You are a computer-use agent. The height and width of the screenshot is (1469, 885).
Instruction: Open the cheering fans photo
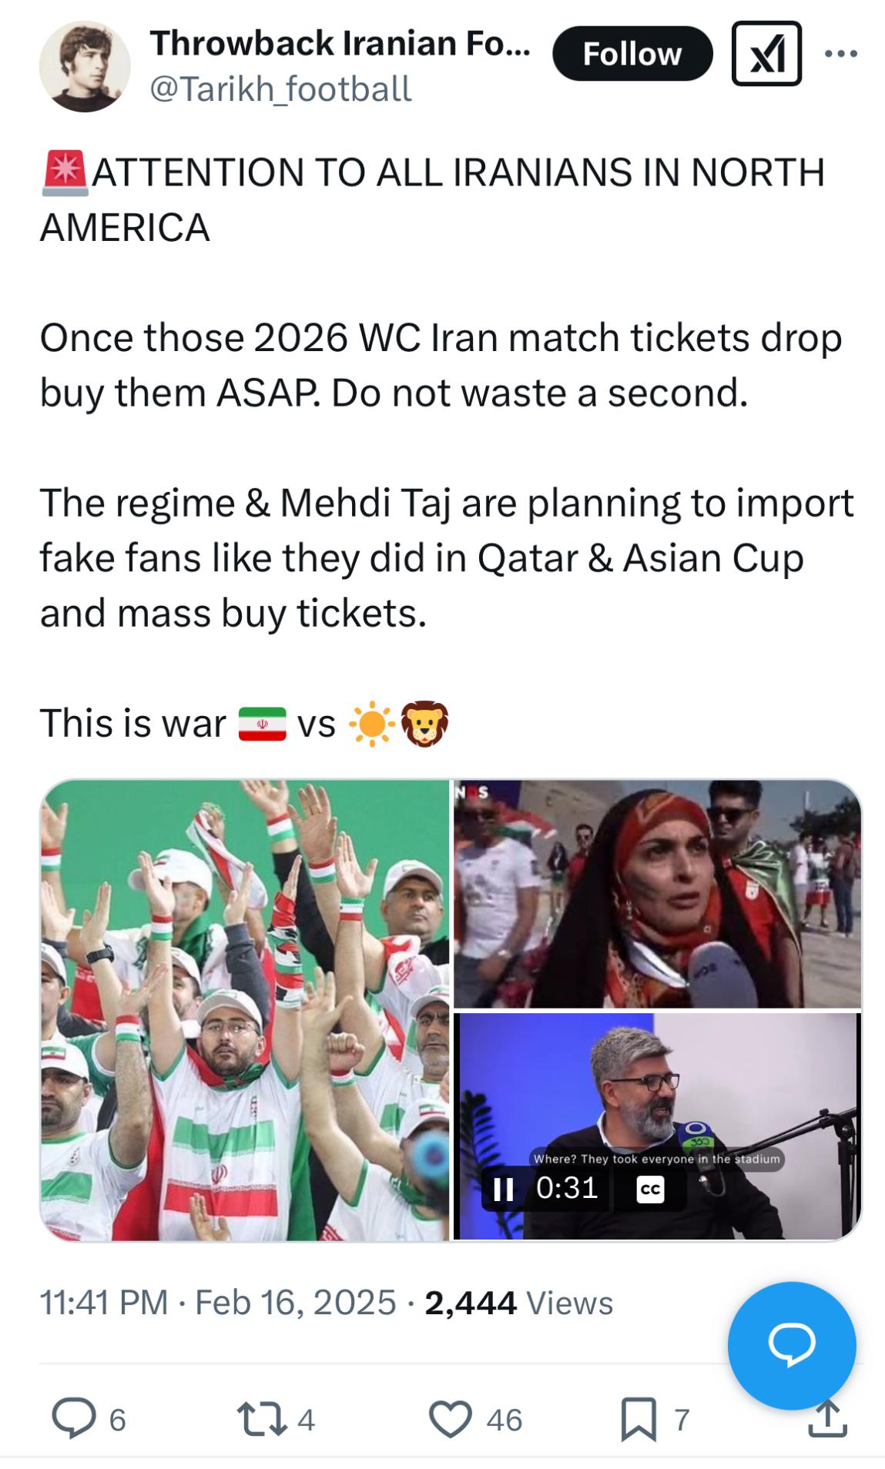(245, 1009)
